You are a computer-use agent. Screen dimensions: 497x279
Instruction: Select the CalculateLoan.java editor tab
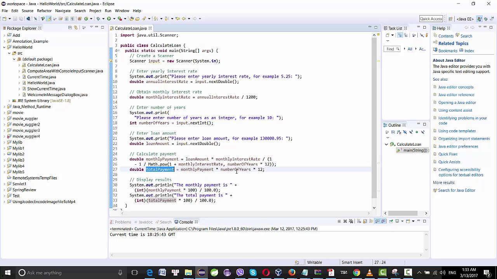coord(131,28)
